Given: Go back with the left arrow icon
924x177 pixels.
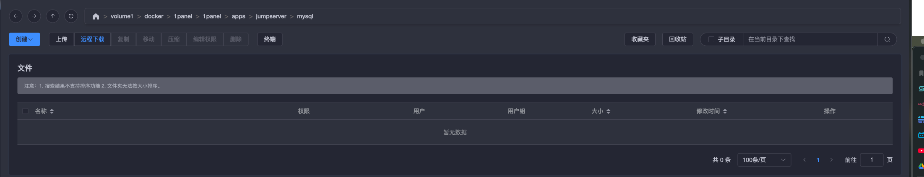Looking at the screenshot, I should click(16, 16).
